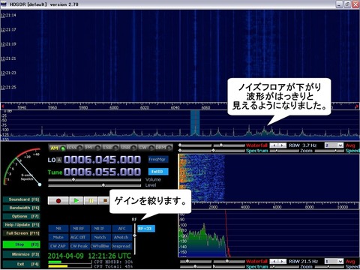Click the RF+33 gain button
Image resolution: width=360 pixels, height=270 pixels.
(x=145, y=229)
